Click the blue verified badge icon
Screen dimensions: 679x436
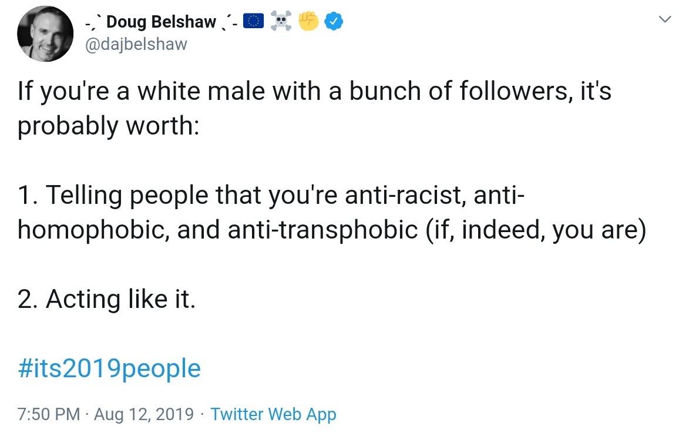click(x=333, y=21)
